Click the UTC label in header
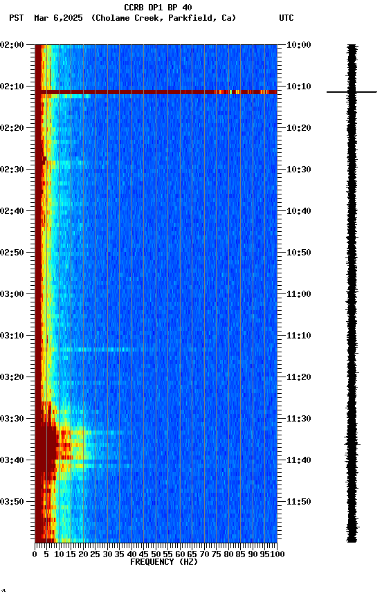Image resolution: width=382 pixels, height=598 pixels. click(286, 18)
